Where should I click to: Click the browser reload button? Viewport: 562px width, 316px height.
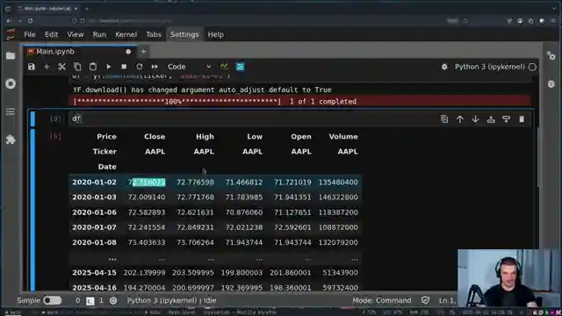pos(31,21)
